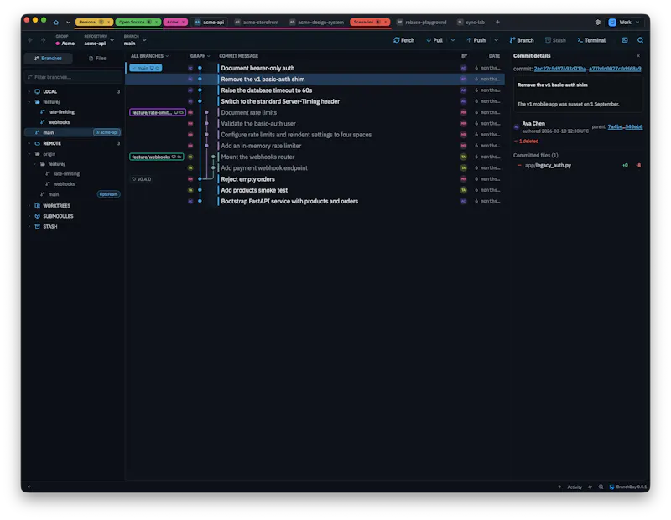
Task: Add a new tab with plus icon
Action: [497, 23]
